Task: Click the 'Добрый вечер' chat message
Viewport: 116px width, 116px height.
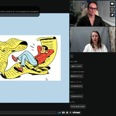Action: point(77,76)
